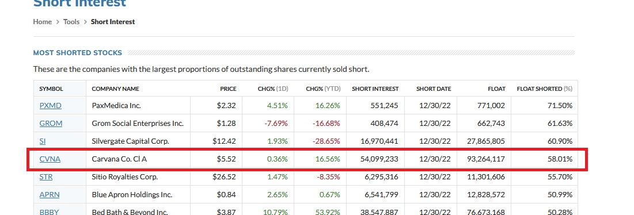Open the CVNA ticker link
This screenshot has height=215, width=634.
50,159
